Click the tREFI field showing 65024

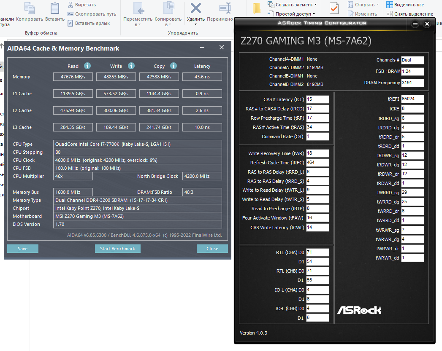pos(412,99)
